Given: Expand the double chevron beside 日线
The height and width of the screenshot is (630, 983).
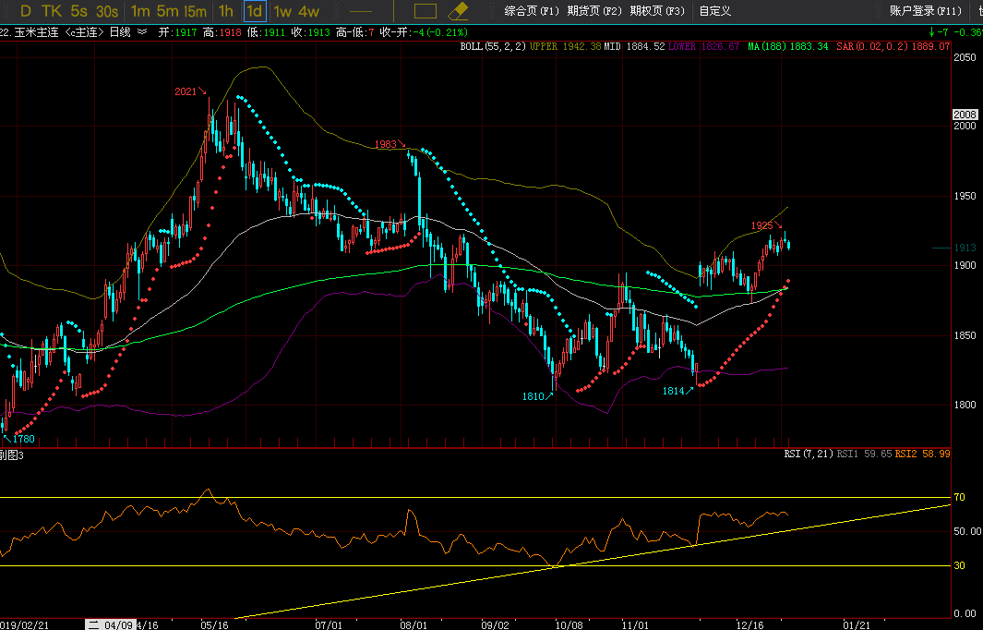Looking at the screenshot, I should [x=142, y=32].
